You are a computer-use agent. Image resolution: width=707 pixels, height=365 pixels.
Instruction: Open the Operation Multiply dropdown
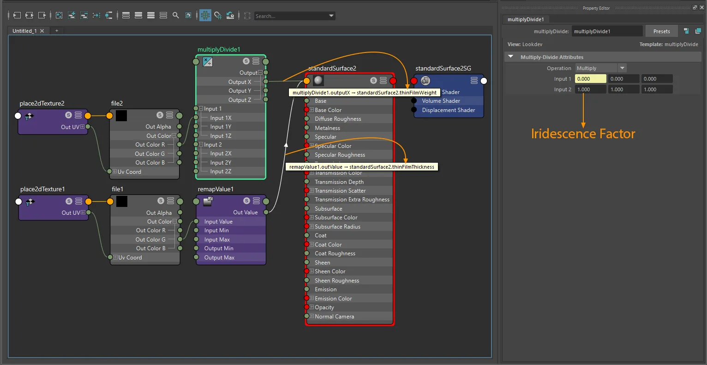pyautogui.click(x=600, y=68)
